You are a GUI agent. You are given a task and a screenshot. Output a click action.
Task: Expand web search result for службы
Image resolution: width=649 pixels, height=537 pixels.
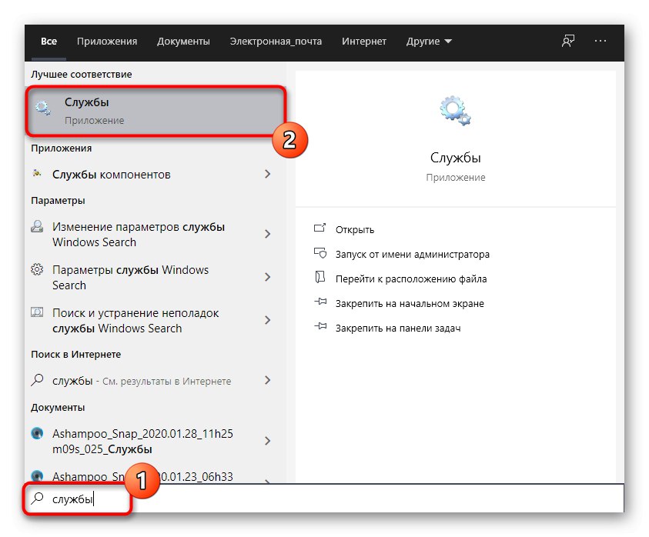pyautogui.click(x=269, y=380)
